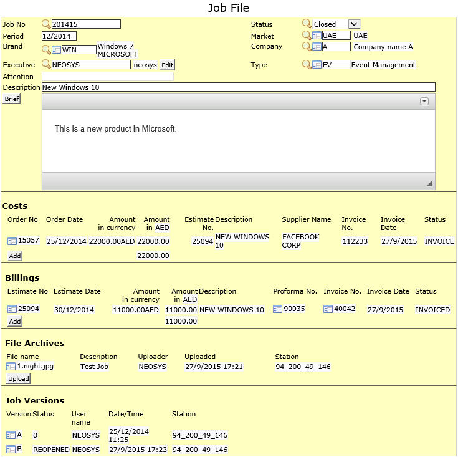458x457 pixels.
Task: Click the Brand code field WIN
Action: (79, 50)
